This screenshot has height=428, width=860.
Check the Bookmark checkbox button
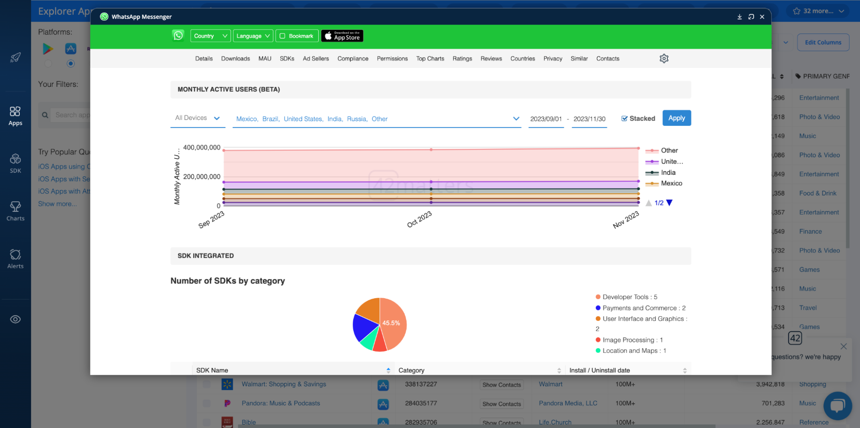297,36
